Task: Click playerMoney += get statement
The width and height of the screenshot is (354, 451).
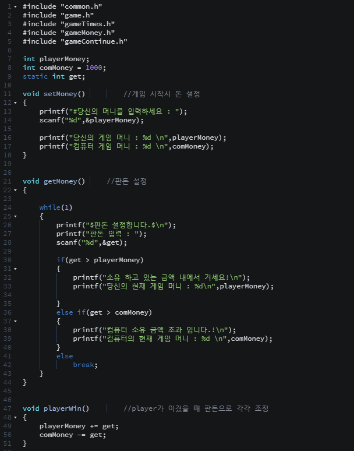Action: tap(79, 426)
